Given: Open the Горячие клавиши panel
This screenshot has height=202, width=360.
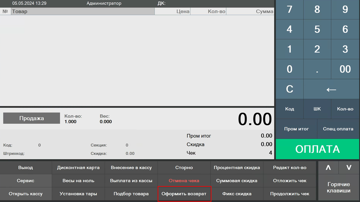Looking at the screenshot, I should click(x=338, y=188).
